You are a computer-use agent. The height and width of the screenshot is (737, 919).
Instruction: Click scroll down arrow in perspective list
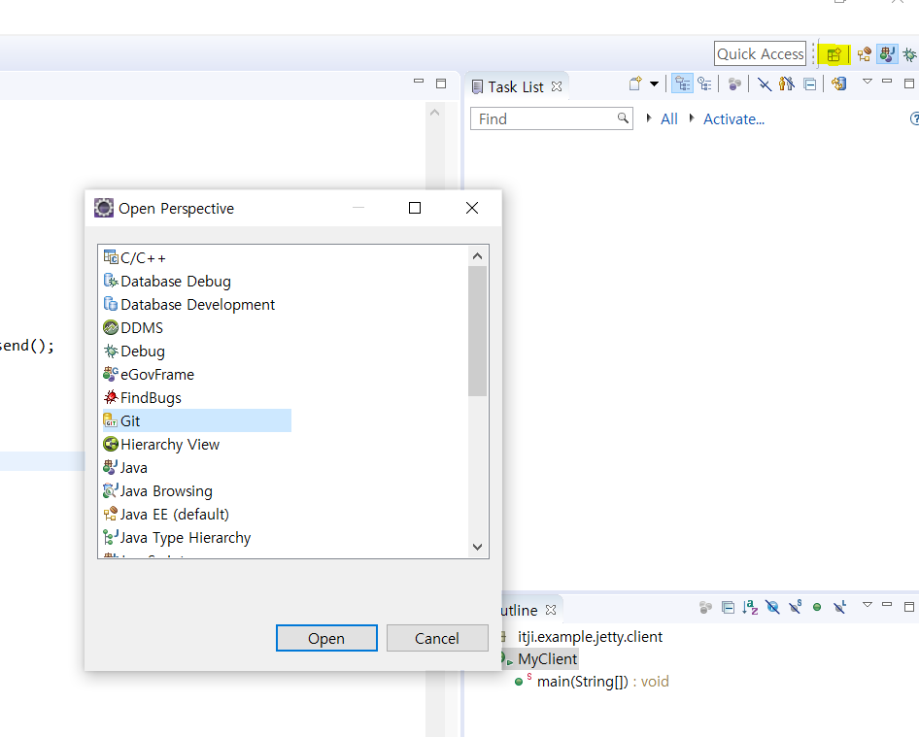click(x=477, y=547)
